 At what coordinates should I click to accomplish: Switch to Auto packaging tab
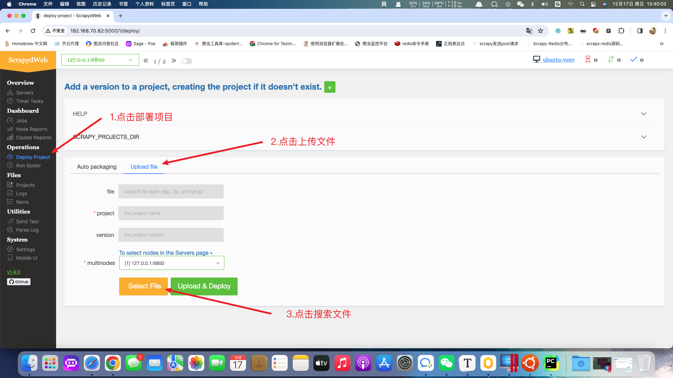(97, 167)
